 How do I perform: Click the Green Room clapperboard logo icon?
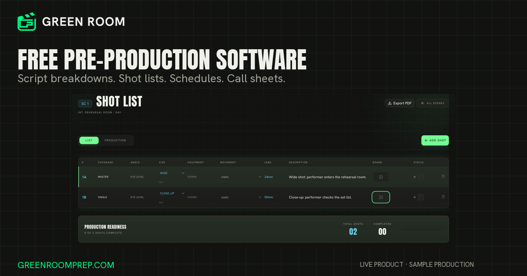point(26,22)
